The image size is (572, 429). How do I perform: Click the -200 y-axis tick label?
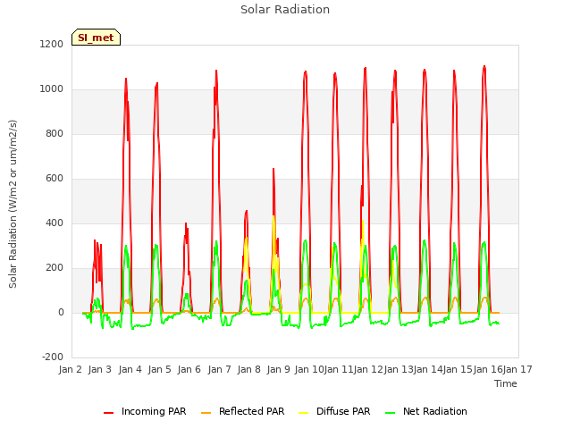click(53, 357)
